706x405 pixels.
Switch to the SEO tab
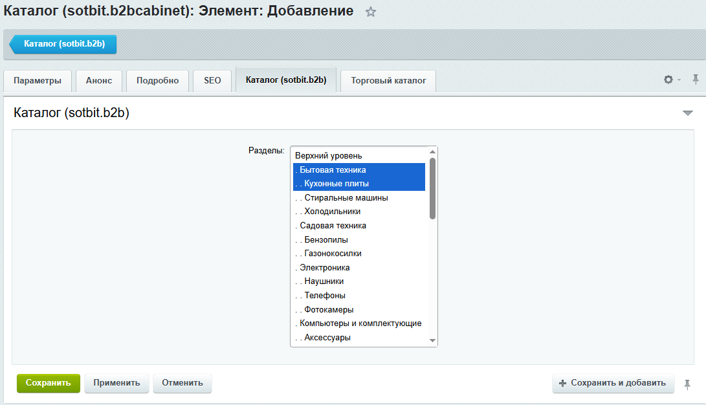(x=212, y=81)
